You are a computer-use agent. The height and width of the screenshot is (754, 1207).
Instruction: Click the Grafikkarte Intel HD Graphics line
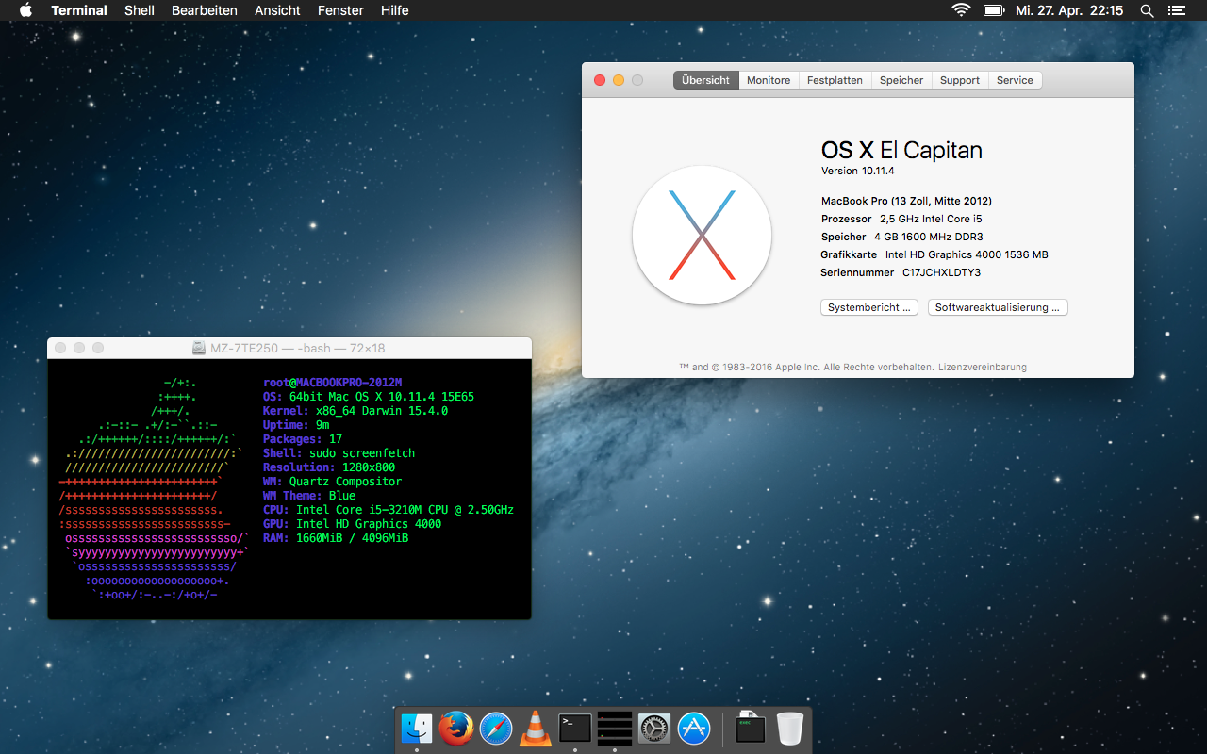click(934, 254)
